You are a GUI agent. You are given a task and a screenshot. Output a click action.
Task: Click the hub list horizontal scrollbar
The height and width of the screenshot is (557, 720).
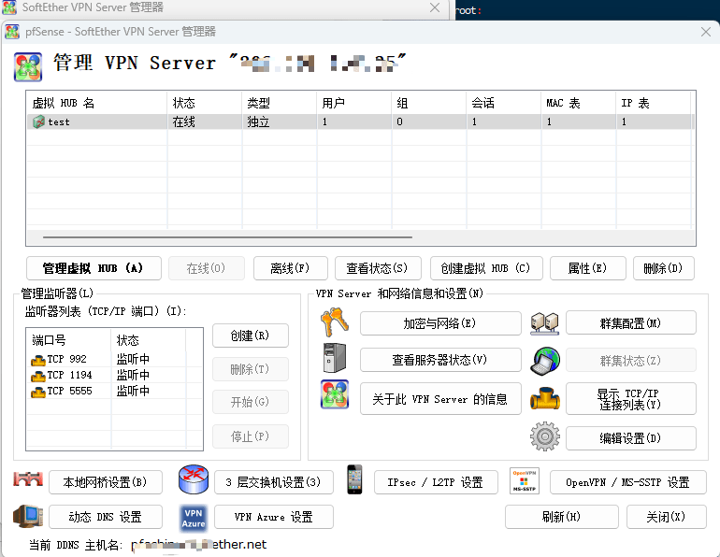[x=224, y=238]
